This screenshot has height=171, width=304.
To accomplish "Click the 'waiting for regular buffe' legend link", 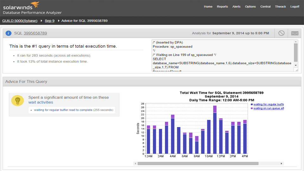I will point(269,104).
